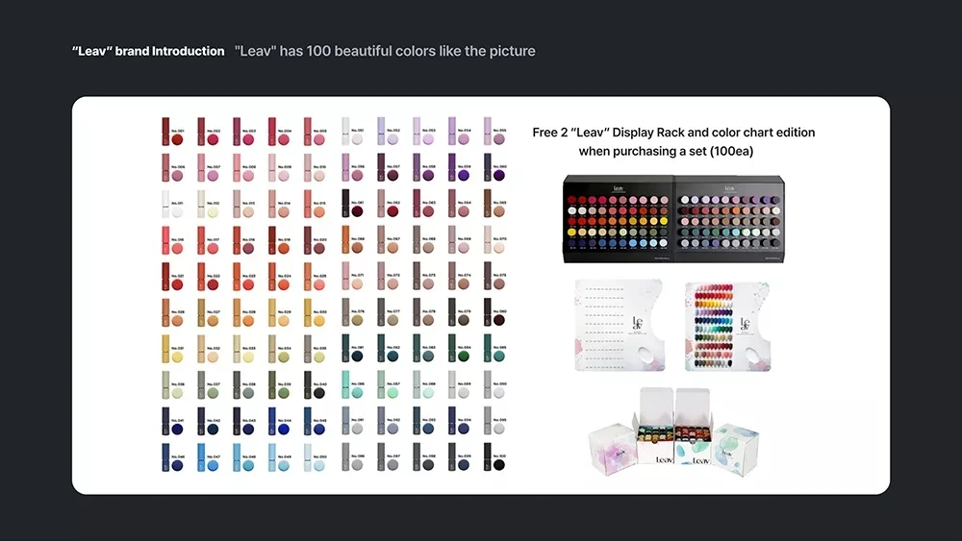This screenshot has height=541, width=962.
Task: Click the "No.081" label text
Action: coord(357,348)
